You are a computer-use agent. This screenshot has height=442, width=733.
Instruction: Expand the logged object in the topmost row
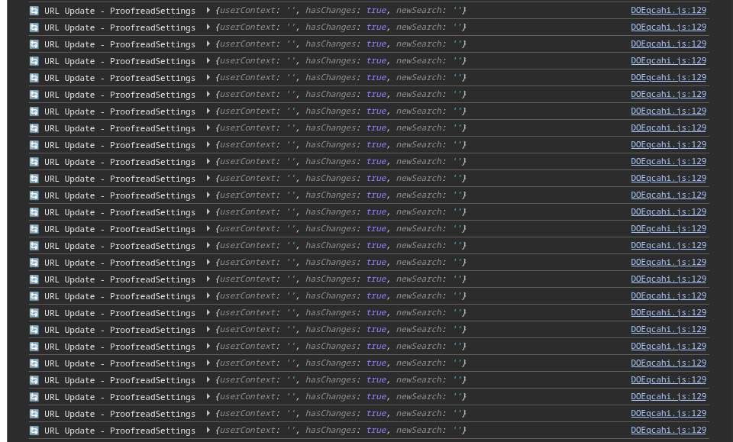coord(208,11)
